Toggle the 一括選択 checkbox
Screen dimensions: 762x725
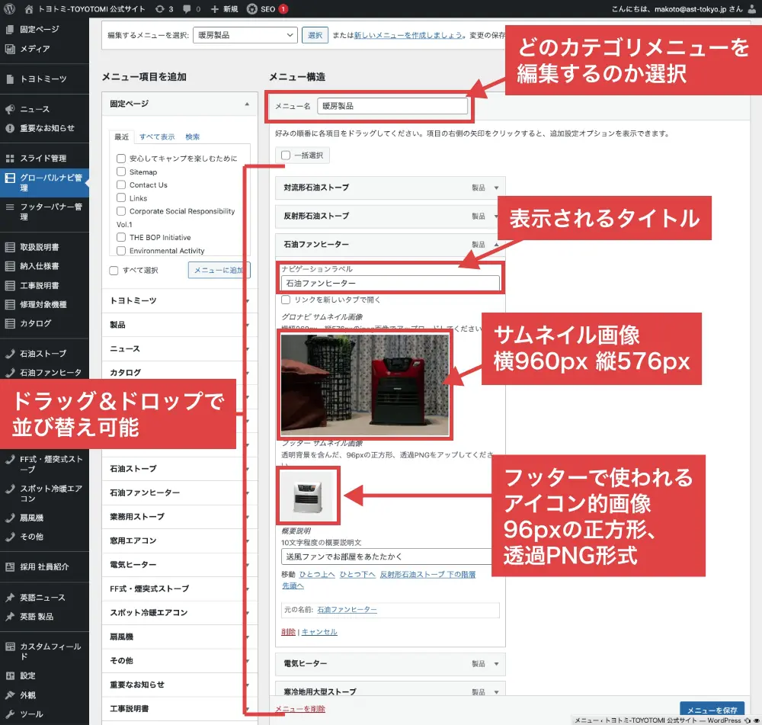[286, 155]
